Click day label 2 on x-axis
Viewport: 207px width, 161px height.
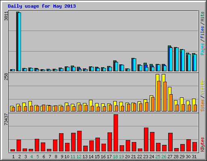(x=19, y=157)
